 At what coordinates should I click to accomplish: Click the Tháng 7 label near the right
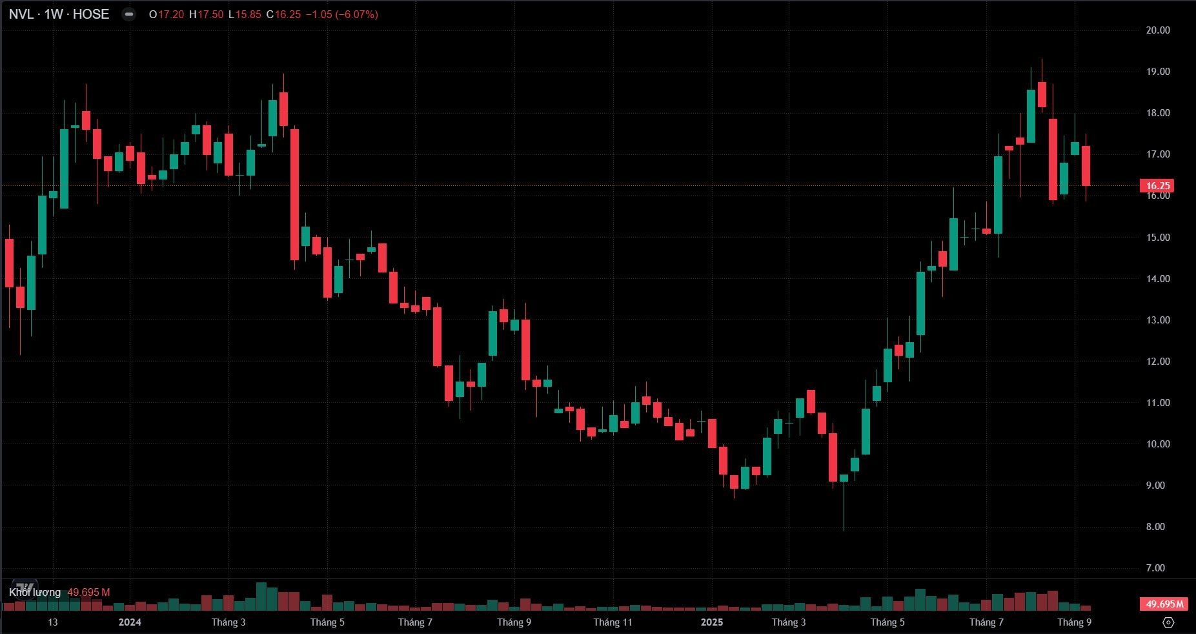coord(986,622)
